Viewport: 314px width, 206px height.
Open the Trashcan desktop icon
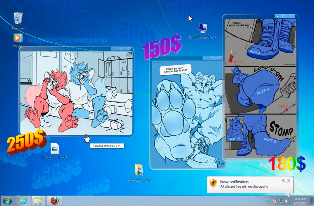pos(18,18)
